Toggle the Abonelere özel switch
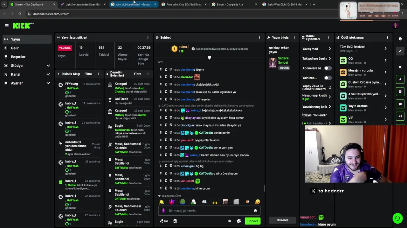 (328, 68)
